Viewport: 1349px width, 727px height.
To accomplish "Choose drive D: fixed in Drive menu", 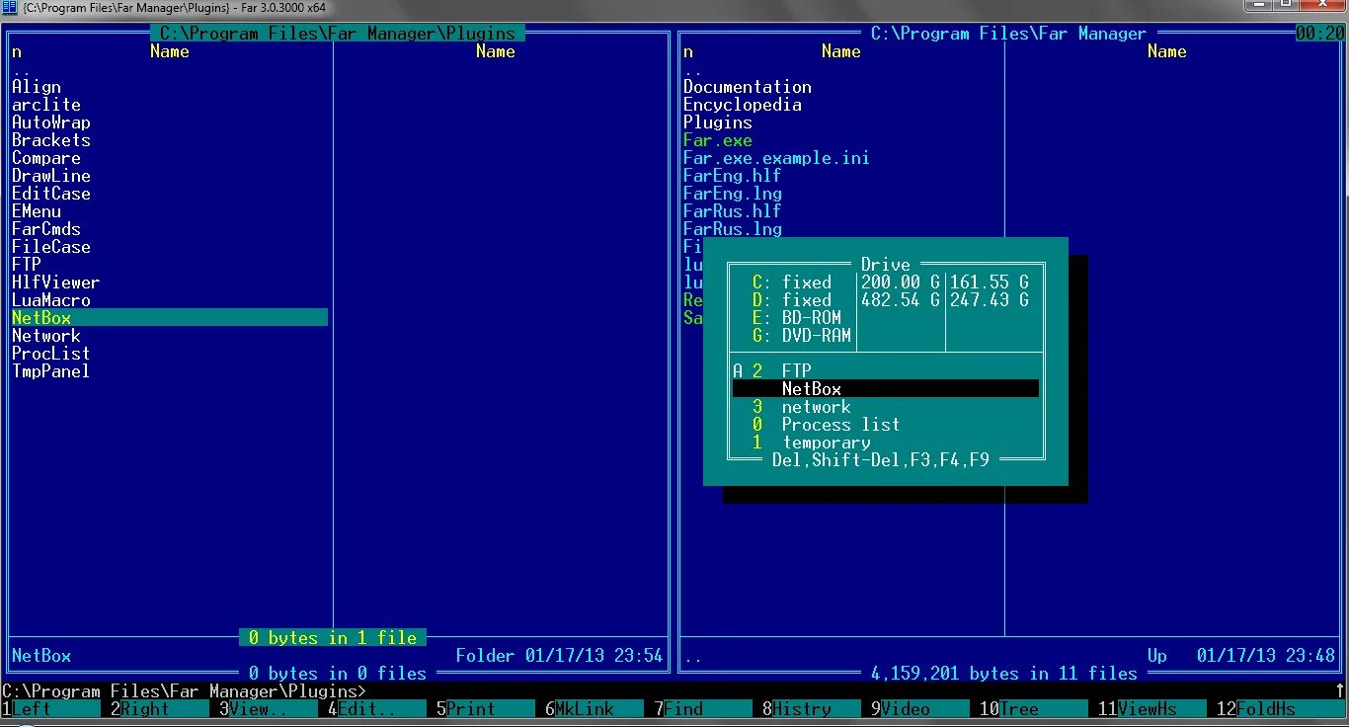I will [x=886, y=300].
